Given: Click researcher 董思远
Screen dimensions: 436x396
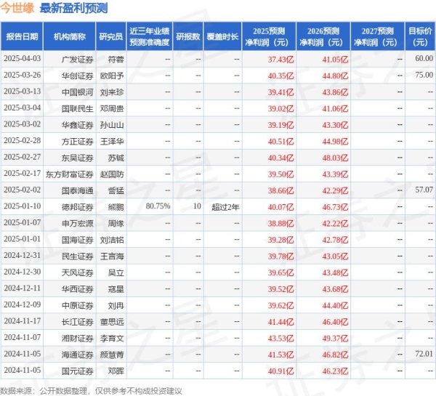Looking at the screenshot, I should tap(112, 322).
